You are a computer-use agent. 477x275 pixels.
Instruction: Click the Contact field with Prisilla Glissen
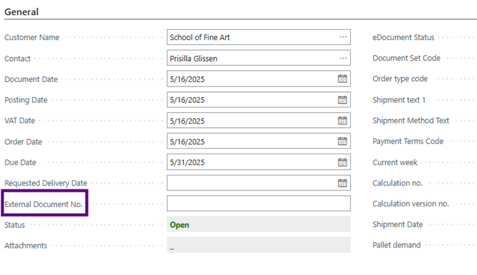tap(252, 58)
